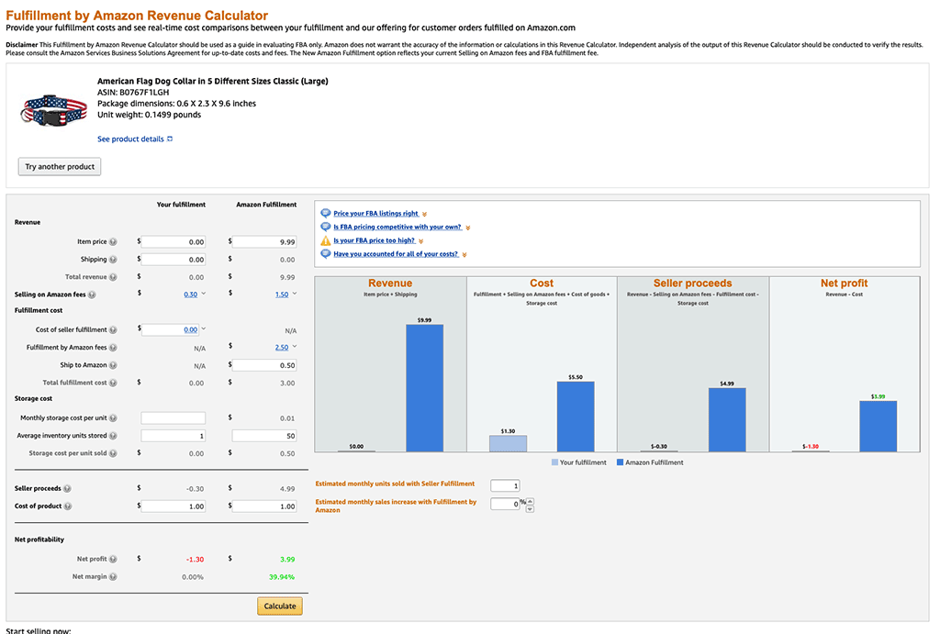Click the $1.30 Your fulfillment Cost bar
The width and height of the screenshot is (940, 634).
tap(508, 443)
